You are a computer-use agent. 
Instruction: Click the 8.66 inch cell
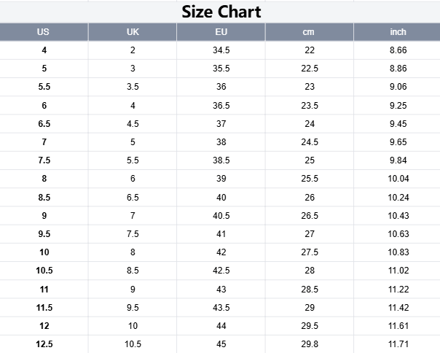(398, 50)
